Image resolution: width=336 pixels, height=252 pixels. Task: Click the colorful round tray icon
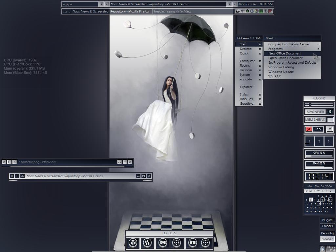click(x=257, y=11)
